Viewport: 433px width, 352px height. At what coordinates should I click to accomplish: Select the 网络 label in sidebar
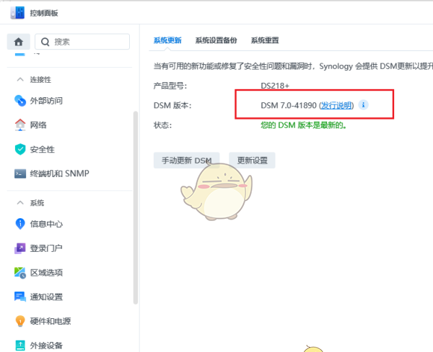coord(38,125)
